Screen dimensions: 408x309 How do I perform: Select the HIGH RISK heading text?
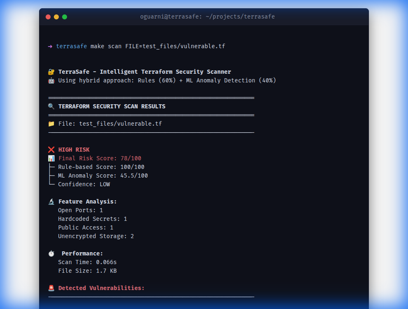coord(74,149)
